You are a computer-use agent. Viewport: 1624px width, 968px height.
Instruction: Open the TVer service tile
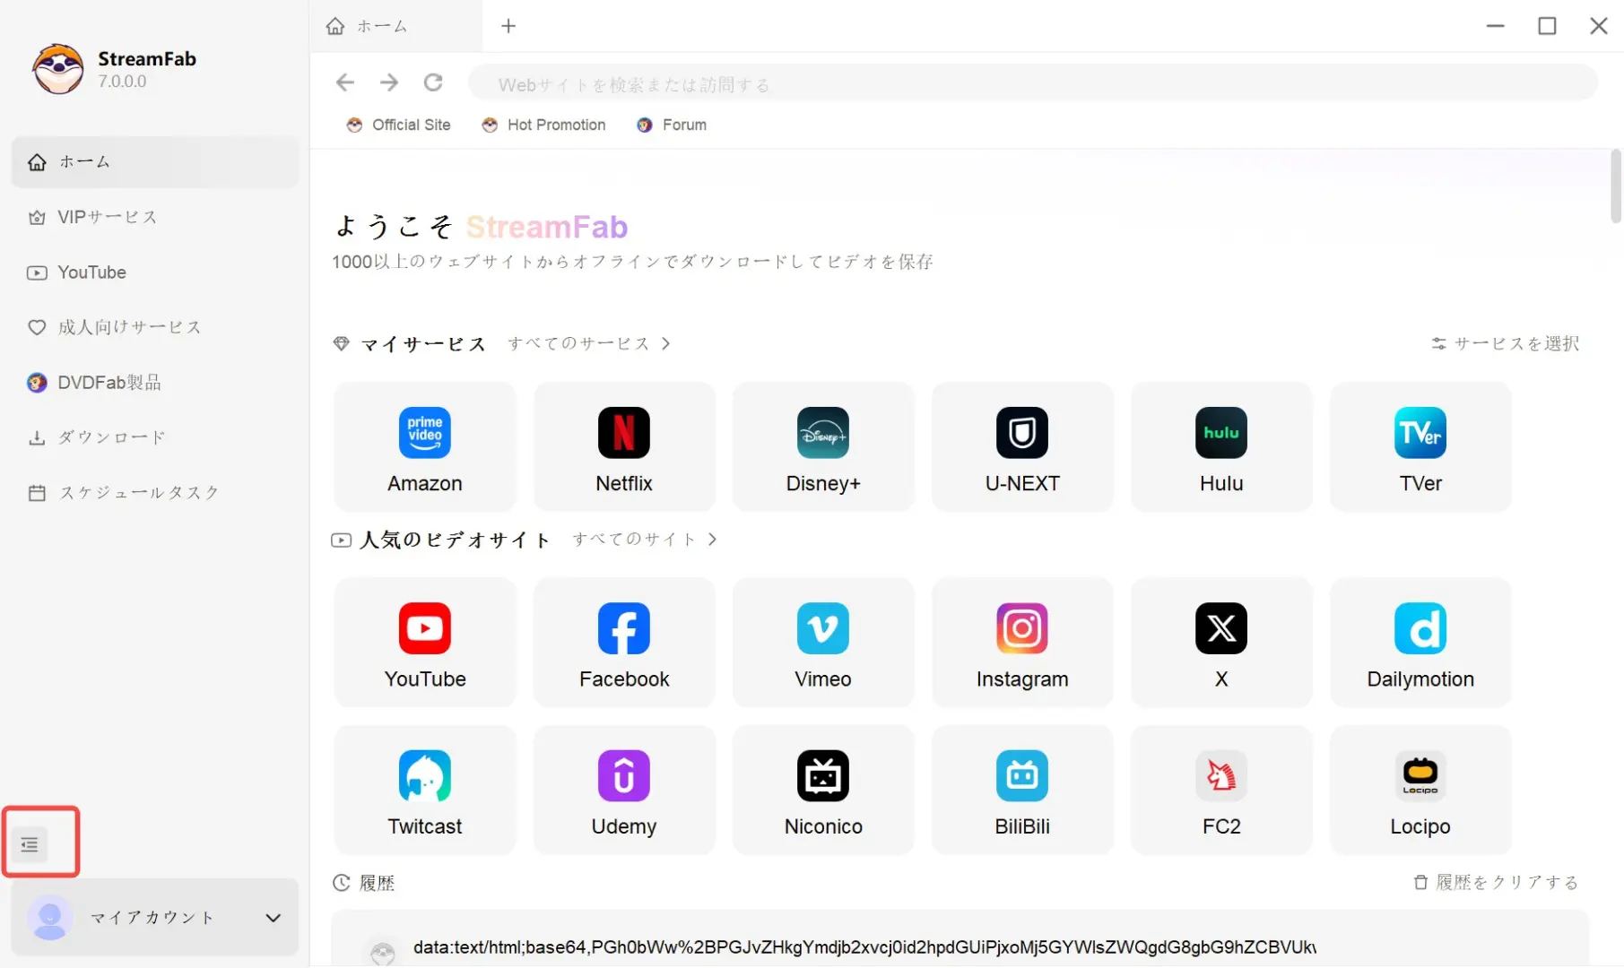click(x=1420, y=447)
